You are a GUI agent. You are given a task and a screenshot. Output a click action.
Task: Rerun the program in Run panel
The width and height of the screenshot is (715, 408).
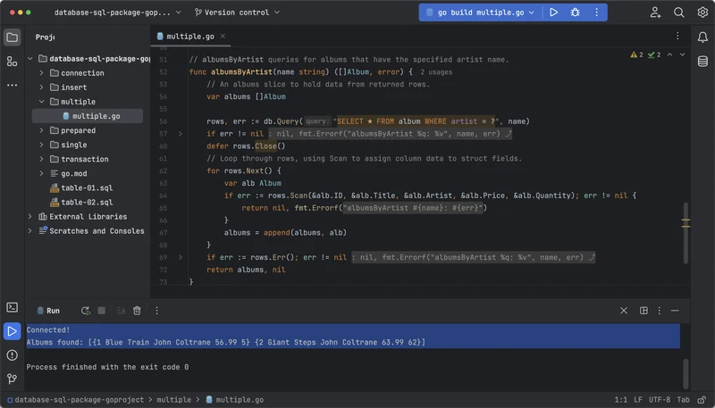click(85, 311)
